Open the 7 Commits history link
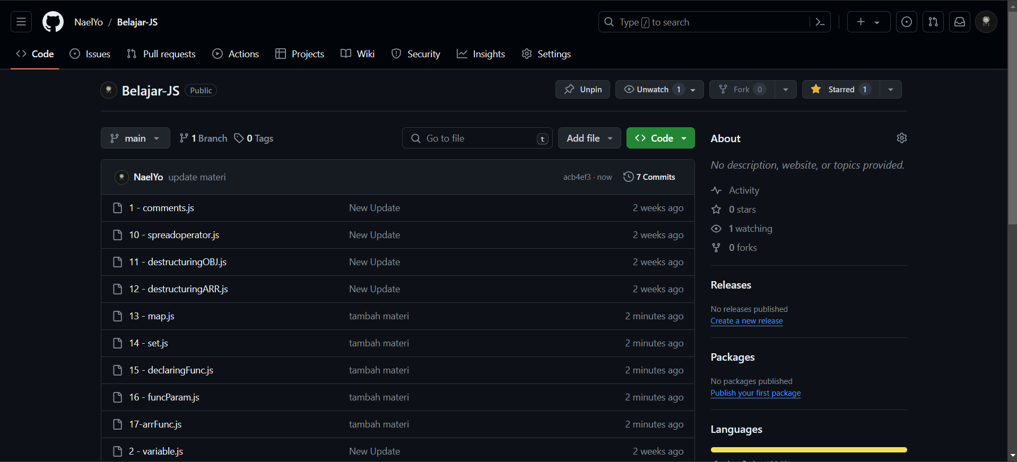 click(x=649, y=177)
